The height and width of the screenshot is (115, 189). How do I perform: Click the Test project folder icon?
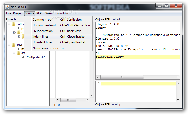pyautogui.click(x=13, y=45)
